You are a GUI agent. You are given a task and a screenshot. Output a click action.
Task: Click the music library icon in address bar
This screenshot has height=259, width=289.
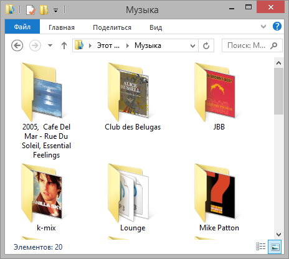click(79, 45)
